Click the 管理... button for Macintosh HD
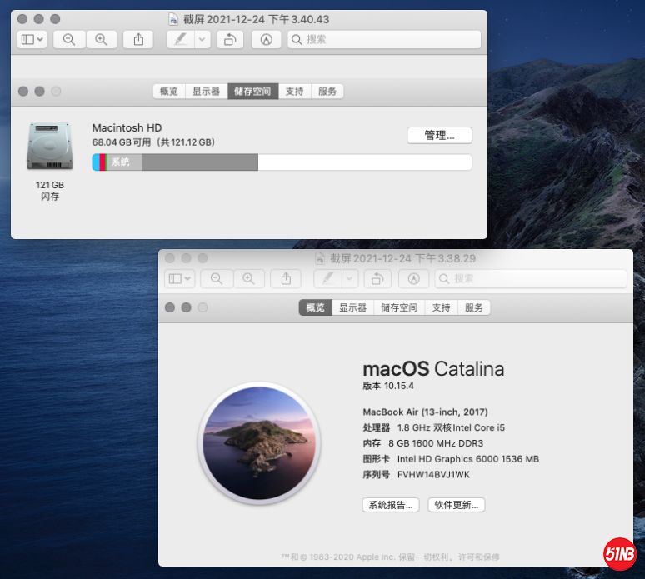 [x=439, y=135]
